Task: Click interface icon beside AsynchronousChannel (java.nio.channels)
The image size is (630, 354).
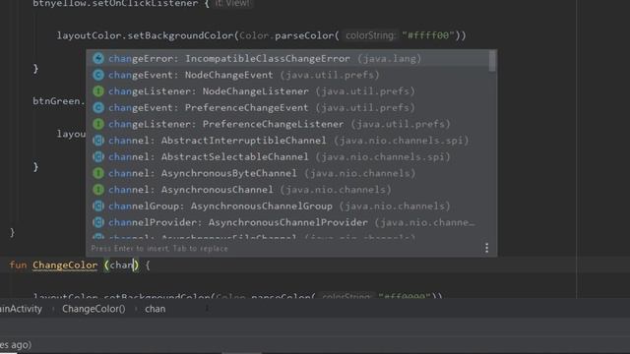Action: (98, 190)
